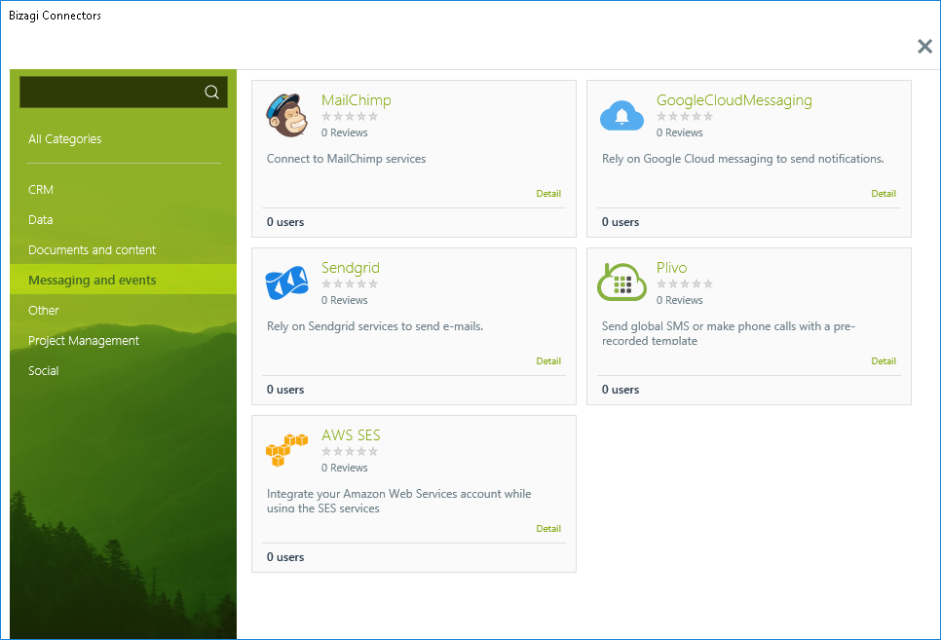Click the GoogleCloudMessaging bell cloud icon
This screenshot has height=640, width=941.
pyautogui.click(x=621, y=115)
